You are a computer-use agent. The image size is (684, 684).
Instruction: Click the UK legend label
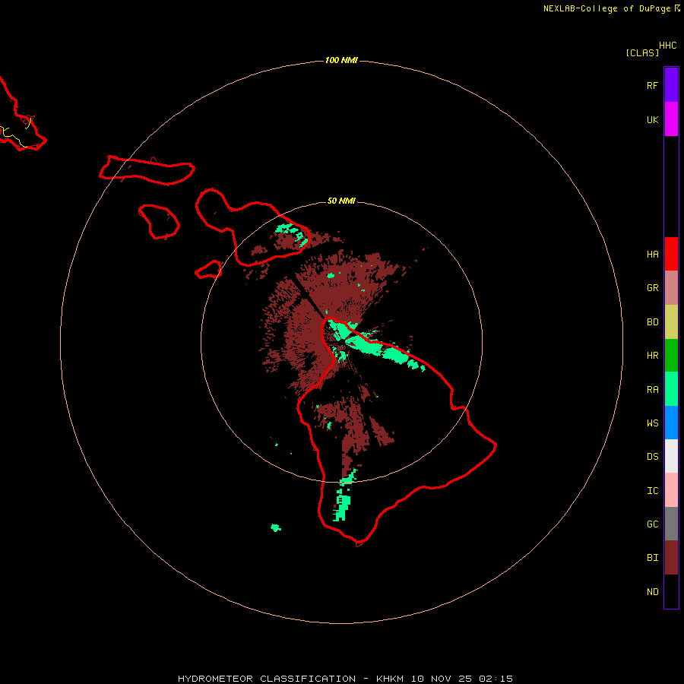click(x=652, y=119)
